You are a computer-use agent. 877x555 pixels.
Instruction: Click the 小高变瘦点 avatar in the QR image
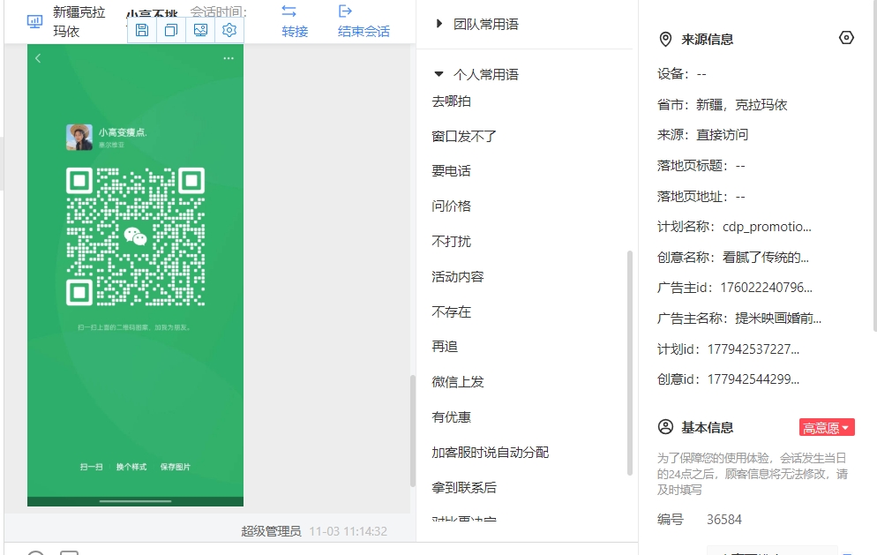tap(79, 137)
